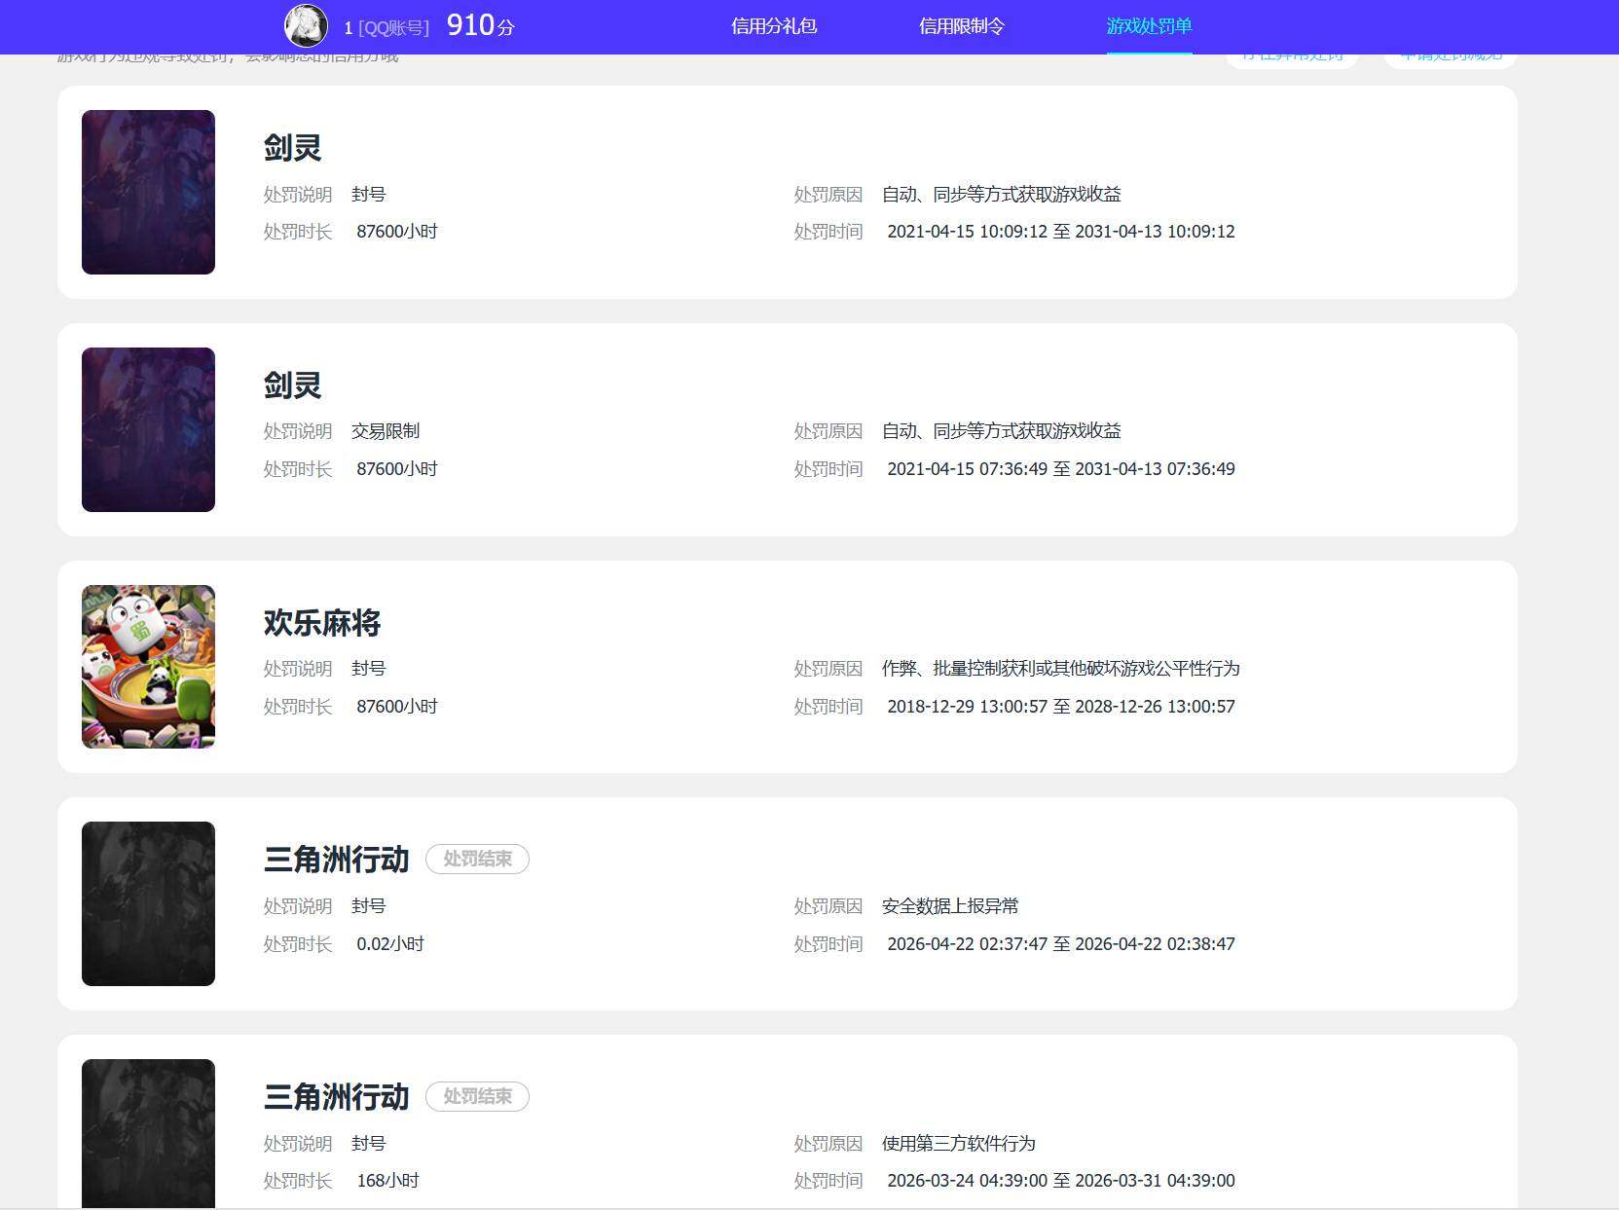Click date range starting 2018-12-29 13:00:57
The image size is (1619, 1210).
coord(1061,707)
